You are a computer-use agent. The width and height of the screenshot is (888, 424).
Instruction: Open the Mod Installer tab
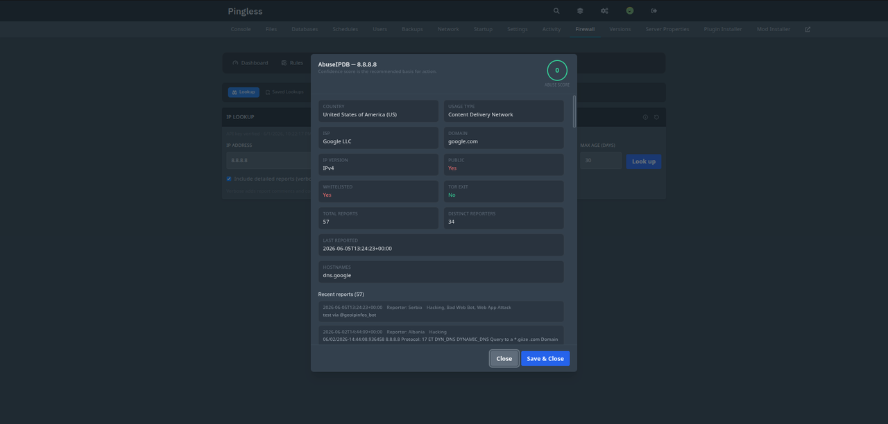774,29
